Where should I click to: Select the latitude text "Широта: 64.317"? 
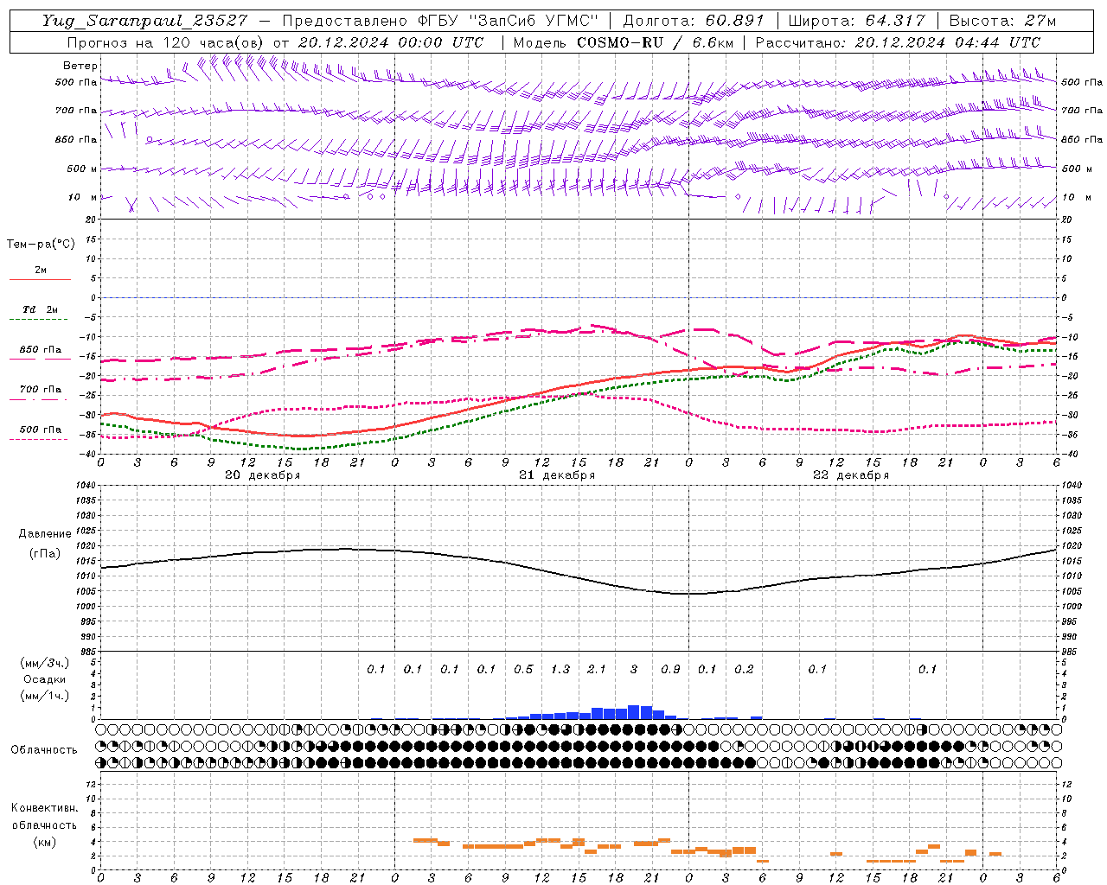[857, 21]
